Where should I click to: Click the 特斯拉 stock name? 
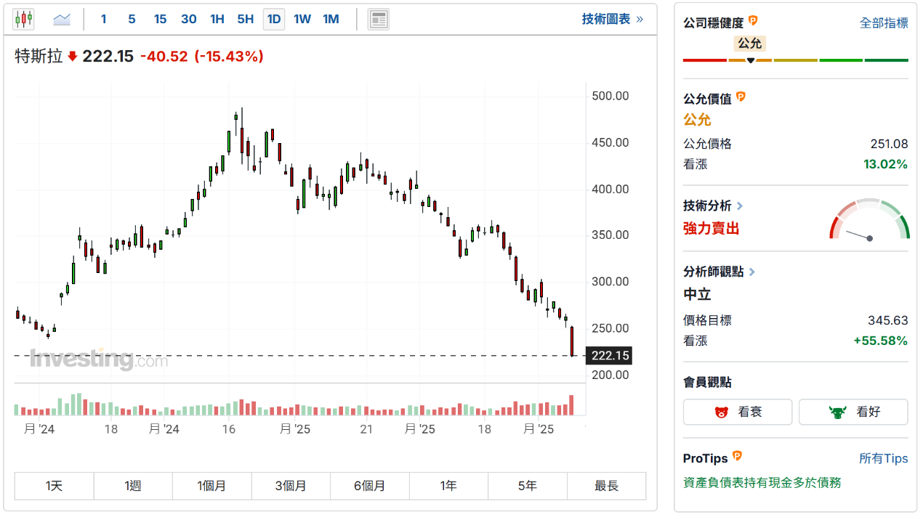pos(39,56)
